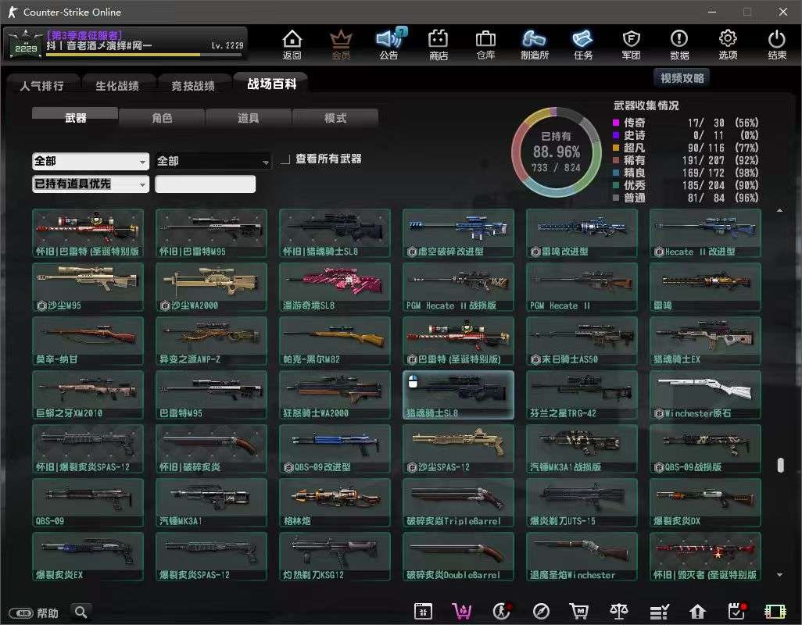Image resolution: width=802 pixels, height=625 pixels.
Task: Open the balance scales icon
Action: (619, 611)
